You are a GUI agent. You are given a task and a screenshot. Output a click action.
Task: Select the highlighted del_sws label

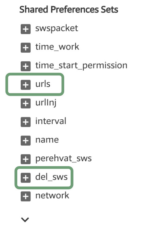51,177
